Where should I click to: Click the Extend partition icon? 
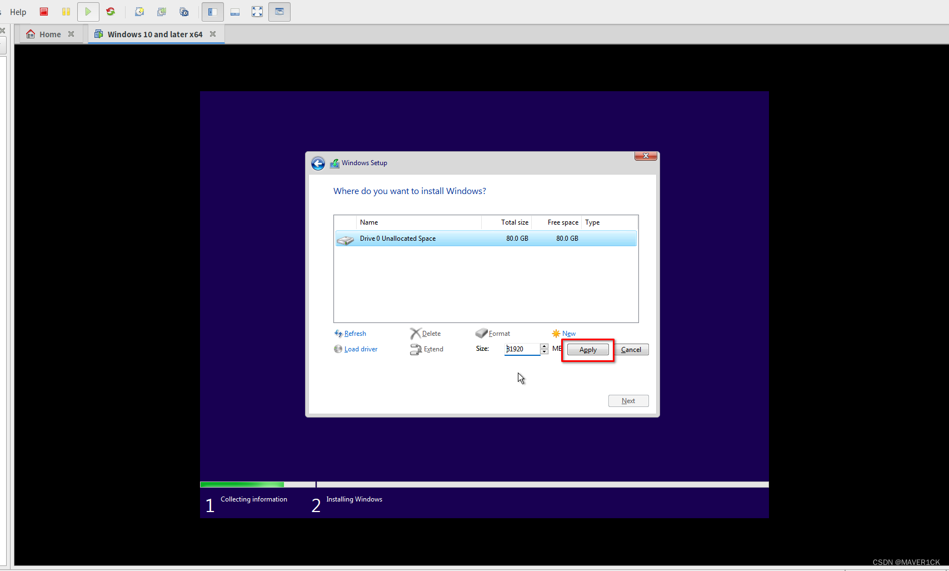pyautogui.click(x=416, y=349)
